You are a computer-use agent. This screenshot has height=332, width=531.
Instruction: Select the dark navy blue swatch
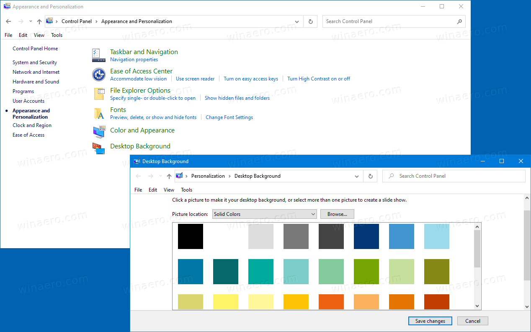tap(366, 236)
